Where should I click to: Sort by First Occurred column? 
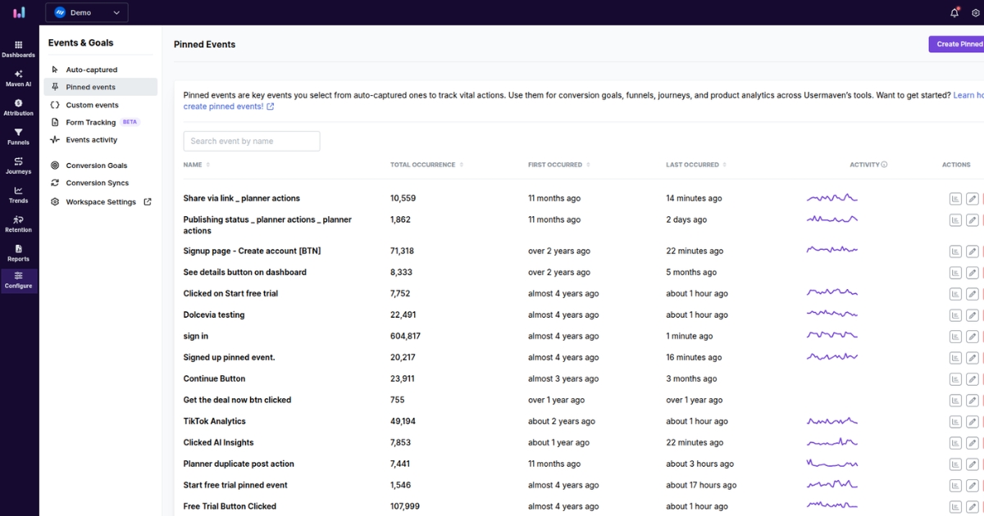click(559, 165)
